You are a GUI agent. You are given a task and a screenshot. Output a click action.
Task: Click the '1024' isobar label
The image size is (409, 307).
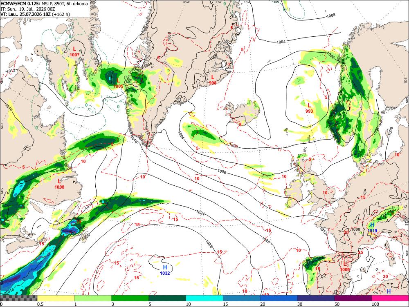[200, 213]
